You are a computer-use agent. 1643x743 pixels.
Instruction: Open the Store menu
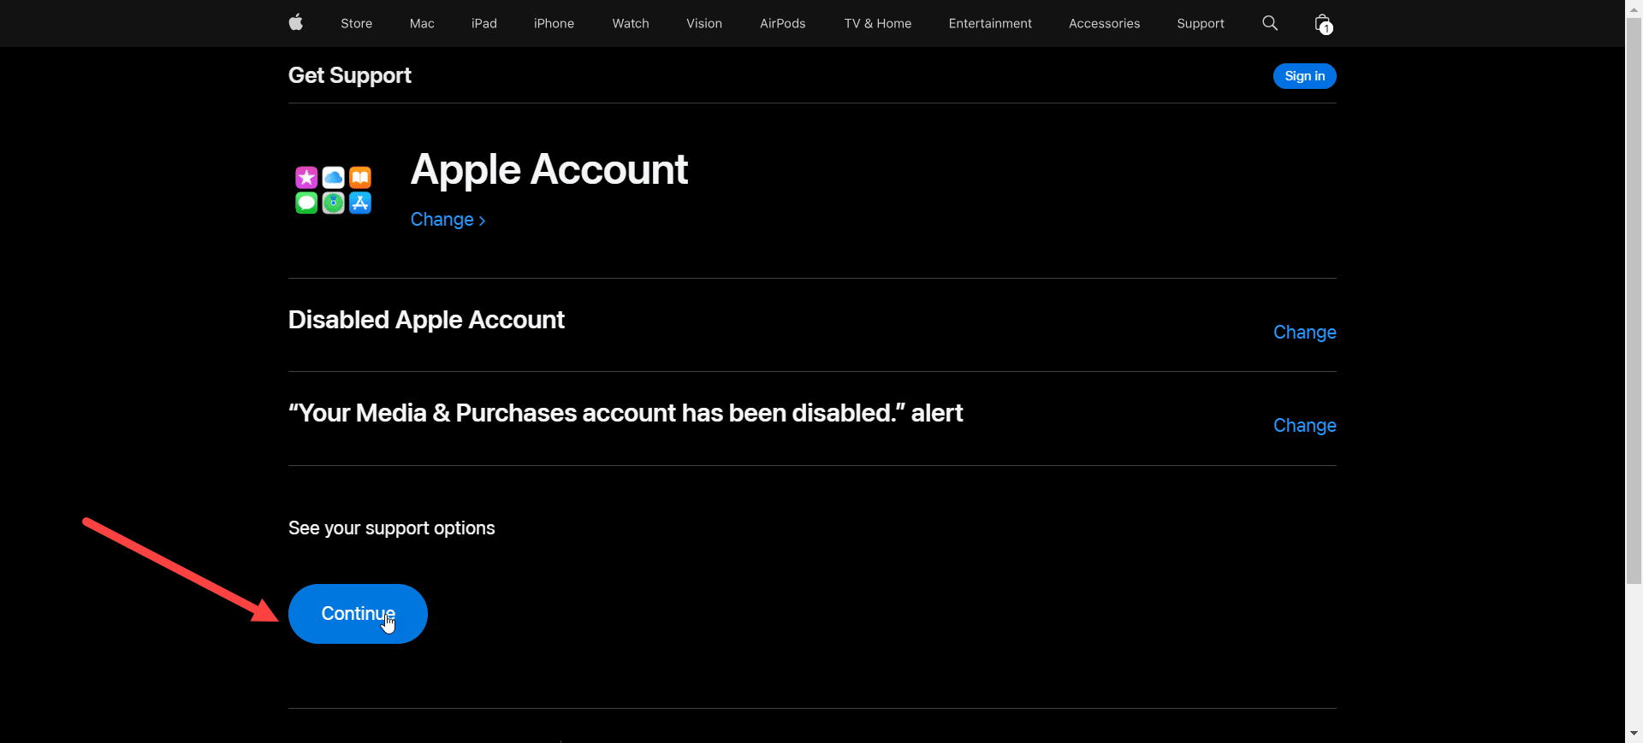[x=356, y=23]
